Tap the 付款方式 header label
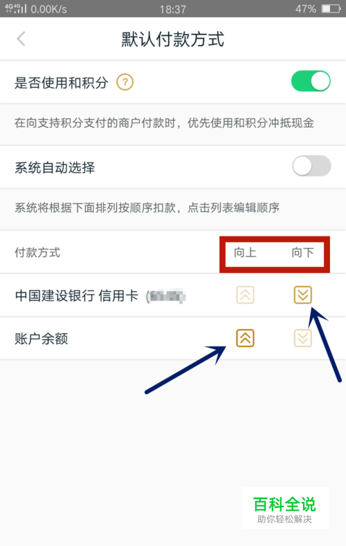 coord(37,252)
